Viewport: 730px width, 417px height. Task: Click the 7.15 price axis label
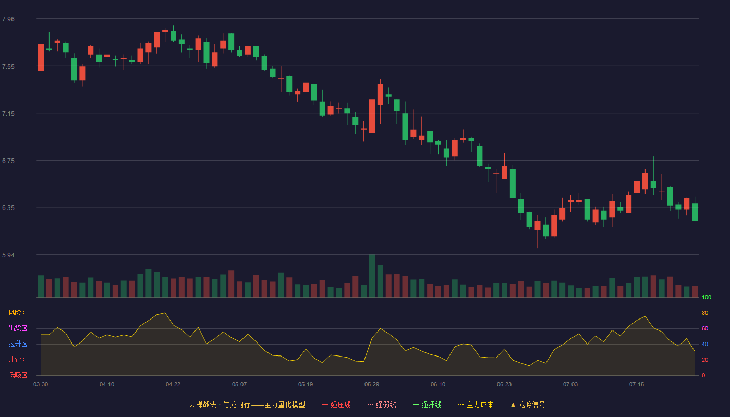point(8,114)
